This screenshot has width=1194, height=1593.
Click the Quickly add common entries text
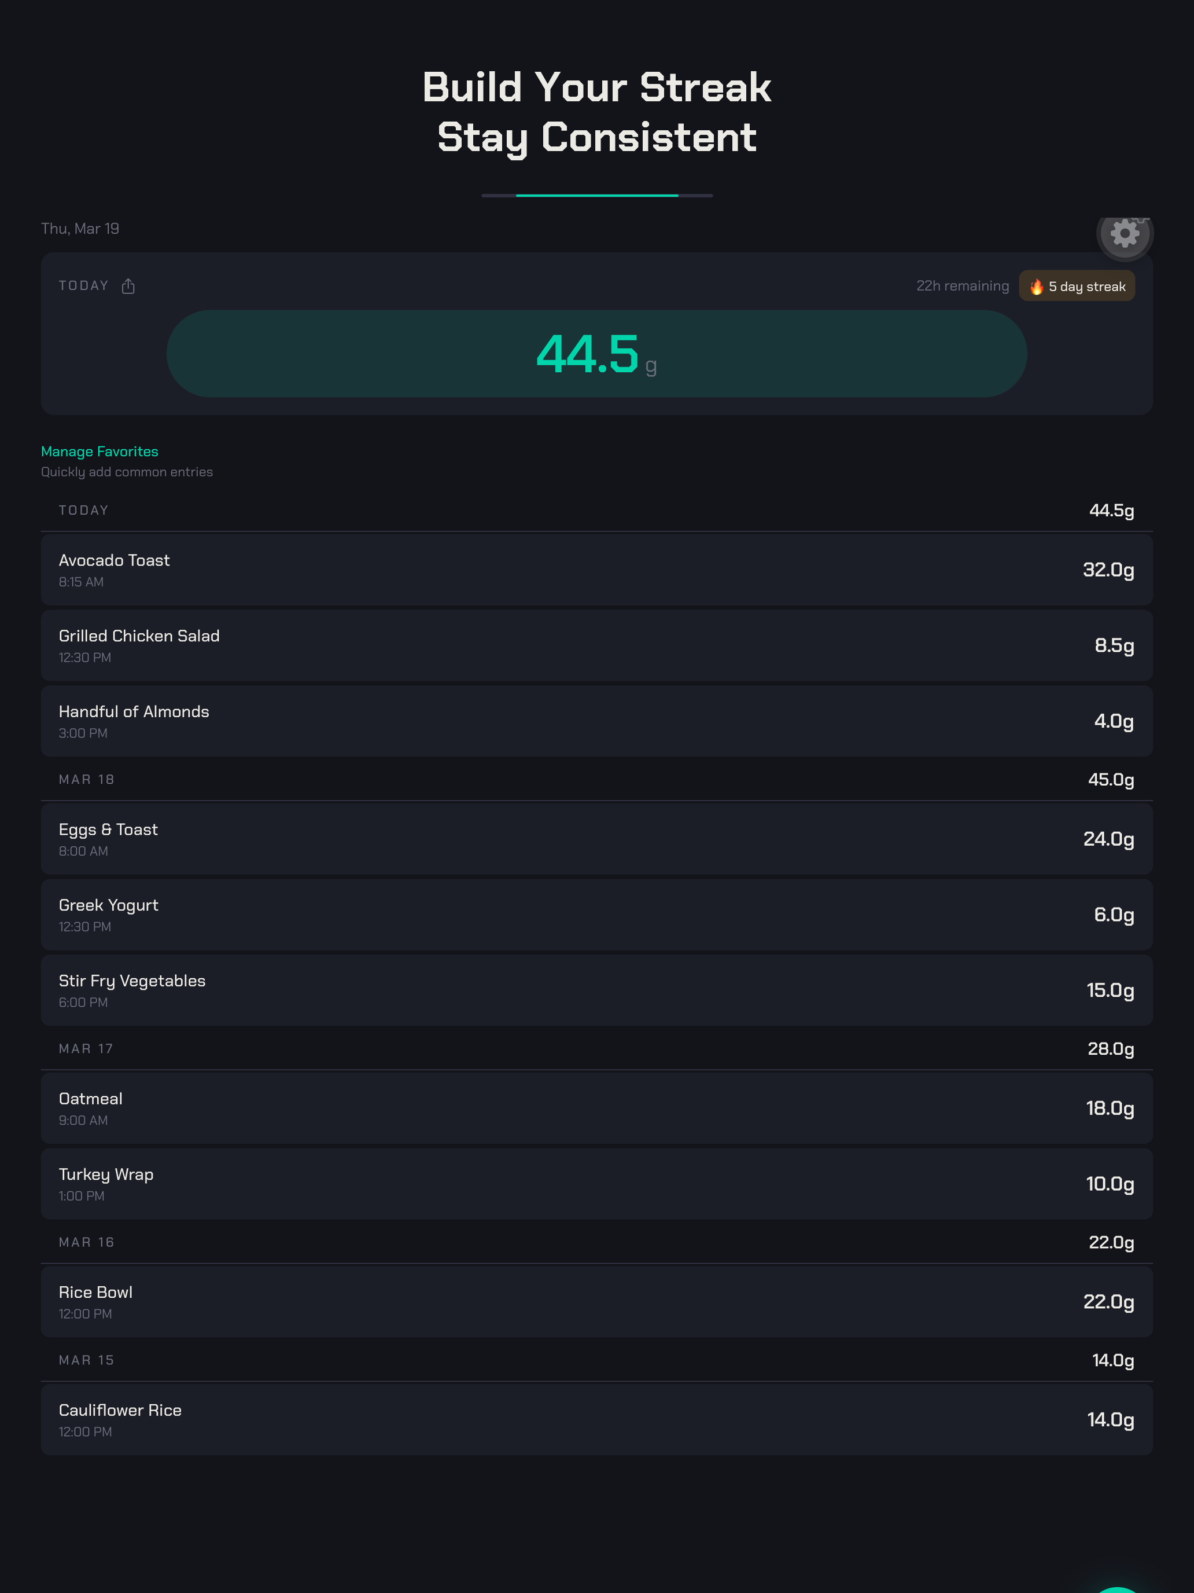click(126, 472)
